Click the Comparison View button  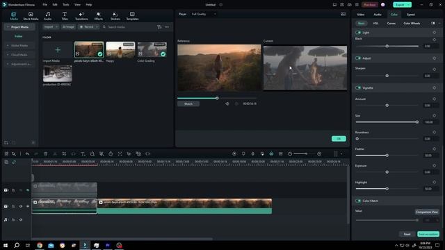tap(427, 212)
